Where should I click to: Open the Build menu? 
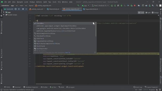click(x=45, y=2)
